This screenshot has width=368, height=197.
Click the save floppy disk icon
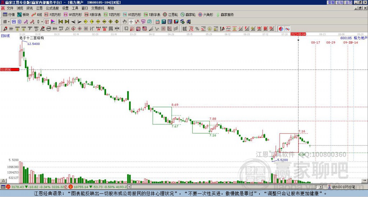coord(176,22)
